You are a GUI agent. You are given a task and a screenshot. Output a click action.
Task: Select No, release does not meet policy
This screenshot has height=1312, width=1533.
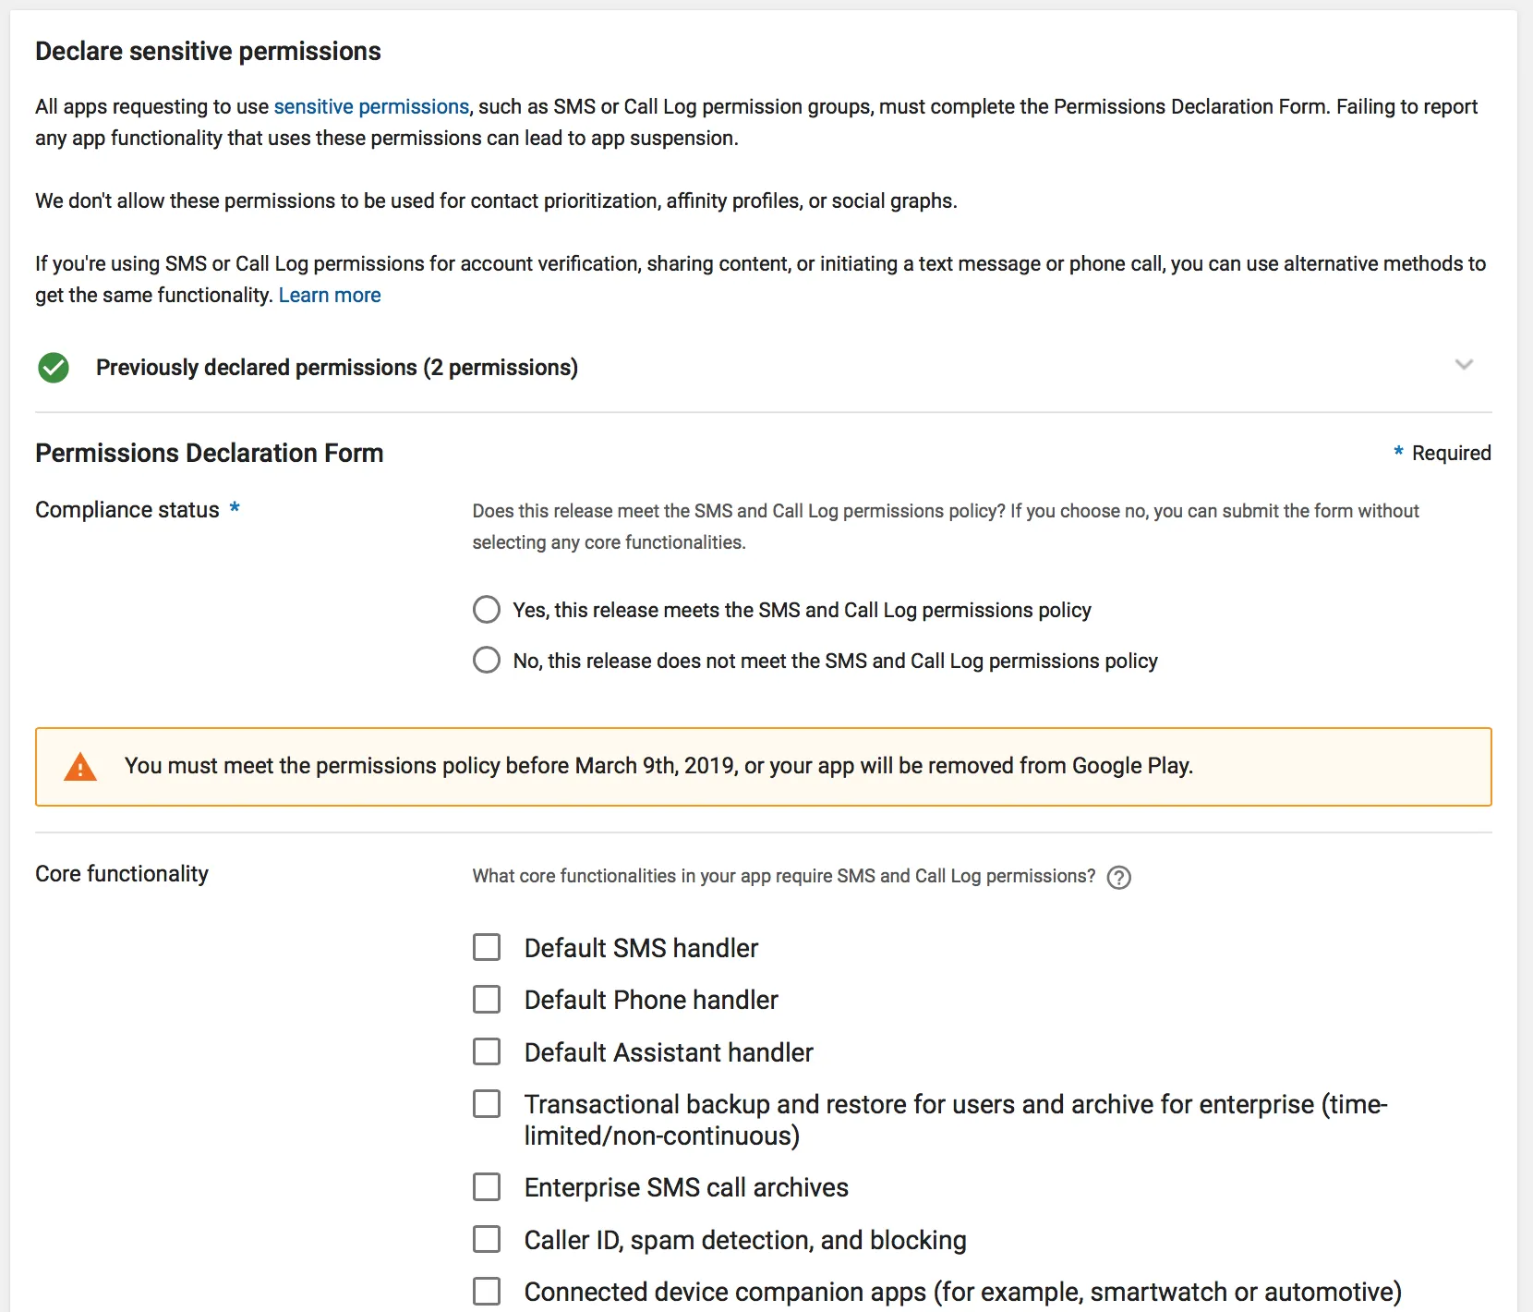(x=487, y=661)
